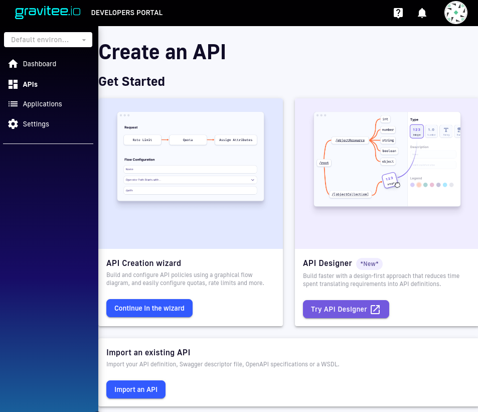Click the Continue in the wizard button

(149, 308)
